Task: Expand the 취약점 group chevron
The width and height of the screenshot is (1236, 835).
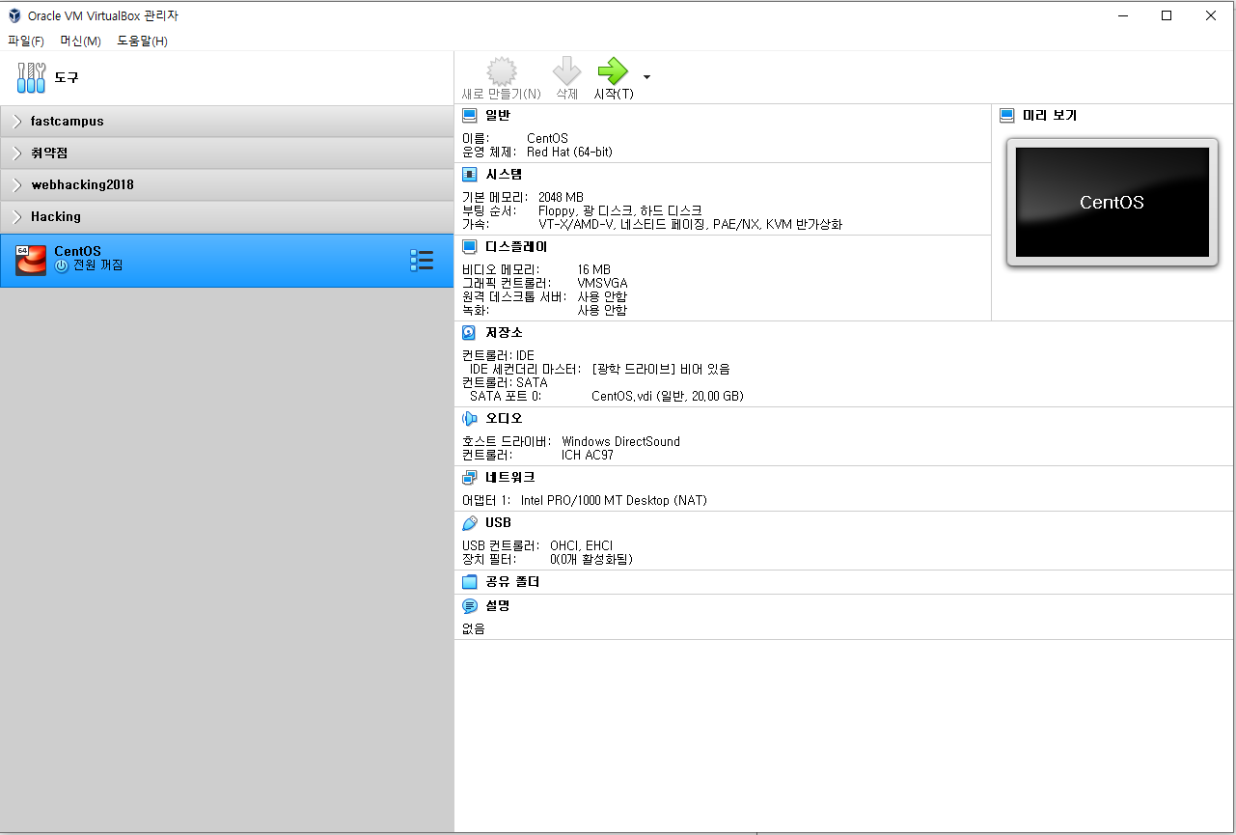Action: [x=17, y=153]
